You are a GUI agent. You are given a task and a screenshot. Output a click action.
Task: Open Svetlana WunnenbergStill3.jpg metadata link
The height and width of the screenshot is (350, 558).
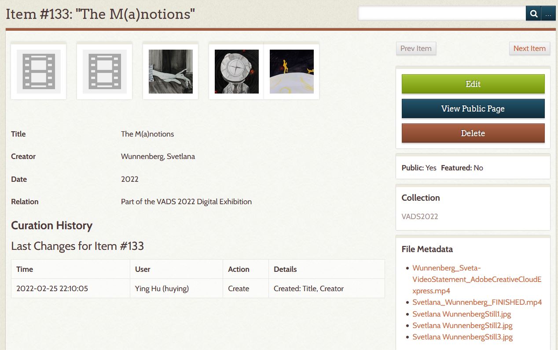click(462, 337)
